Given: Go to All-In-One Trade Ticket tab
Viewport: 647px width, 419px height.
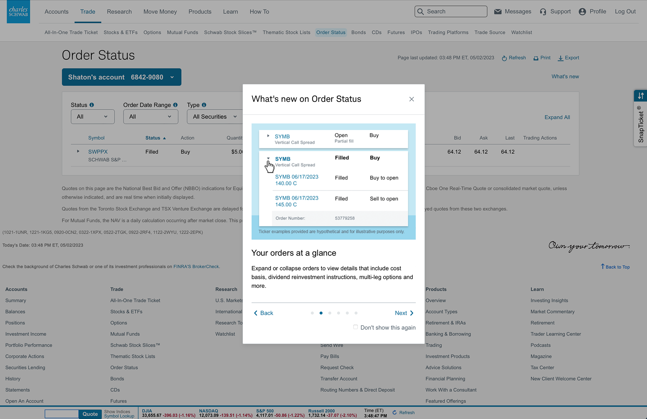Looking at the screenshot, I should tap(71, 32).
